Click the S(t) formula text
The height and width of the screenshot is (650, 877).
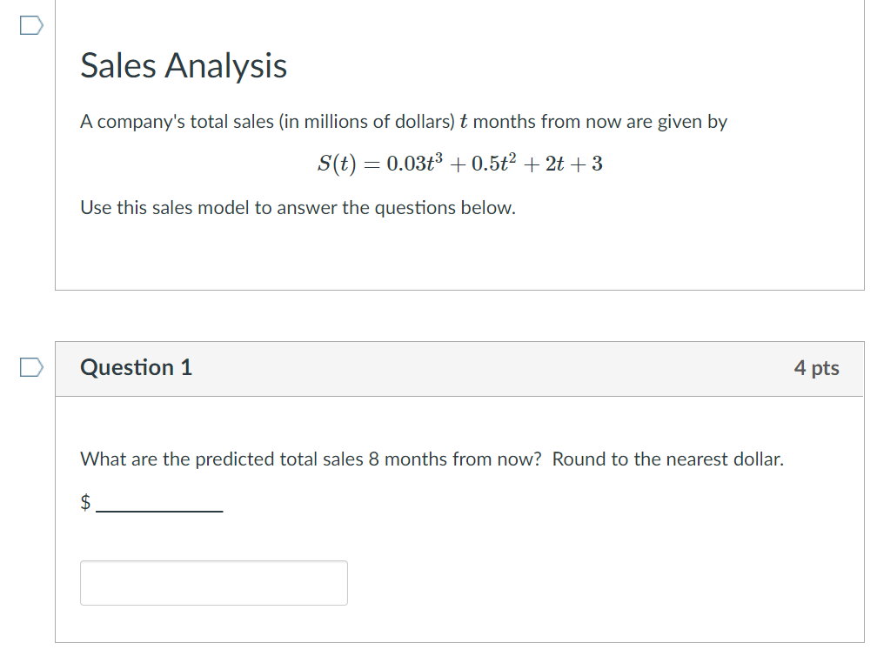pyautogui.click(x=459, y=164)
